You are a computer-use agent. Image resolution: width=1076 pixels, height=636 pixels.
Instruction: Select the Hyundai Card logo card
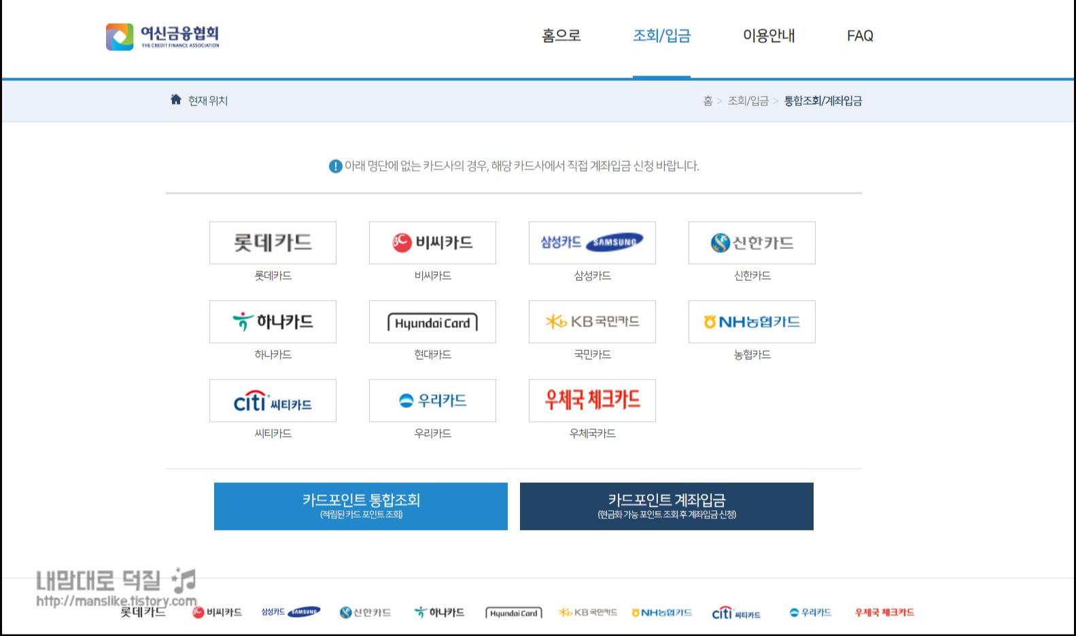point(432,322)
